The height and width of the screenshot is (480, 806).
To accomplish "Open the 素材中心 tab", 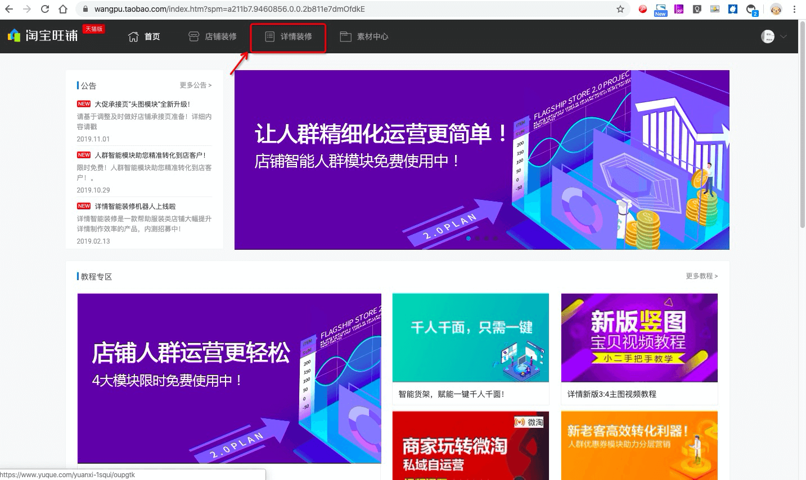I will point(364,36).
